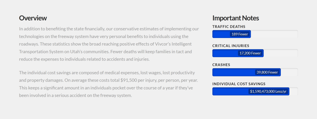
Task: Click unfilled end of Crashes bar
Action: click(x=289, y=72)
